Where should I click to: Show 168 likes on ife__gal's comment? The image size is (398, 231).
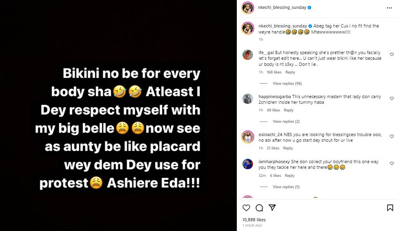(274, 72)
